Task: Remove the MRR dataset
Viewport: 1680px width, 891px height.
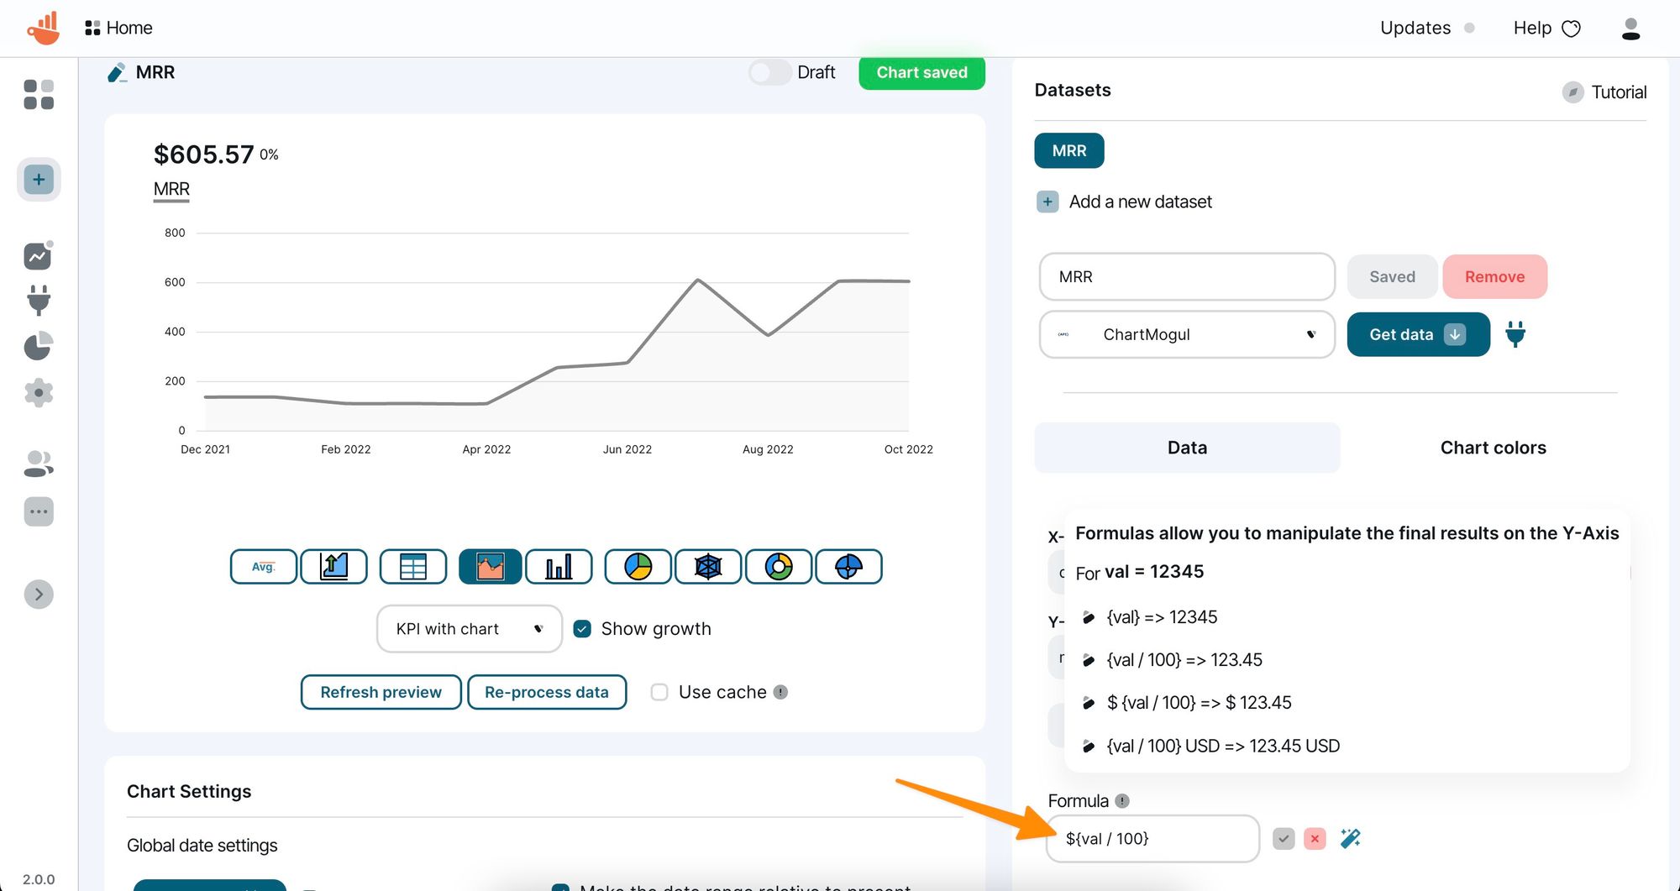Action: 1494,276
